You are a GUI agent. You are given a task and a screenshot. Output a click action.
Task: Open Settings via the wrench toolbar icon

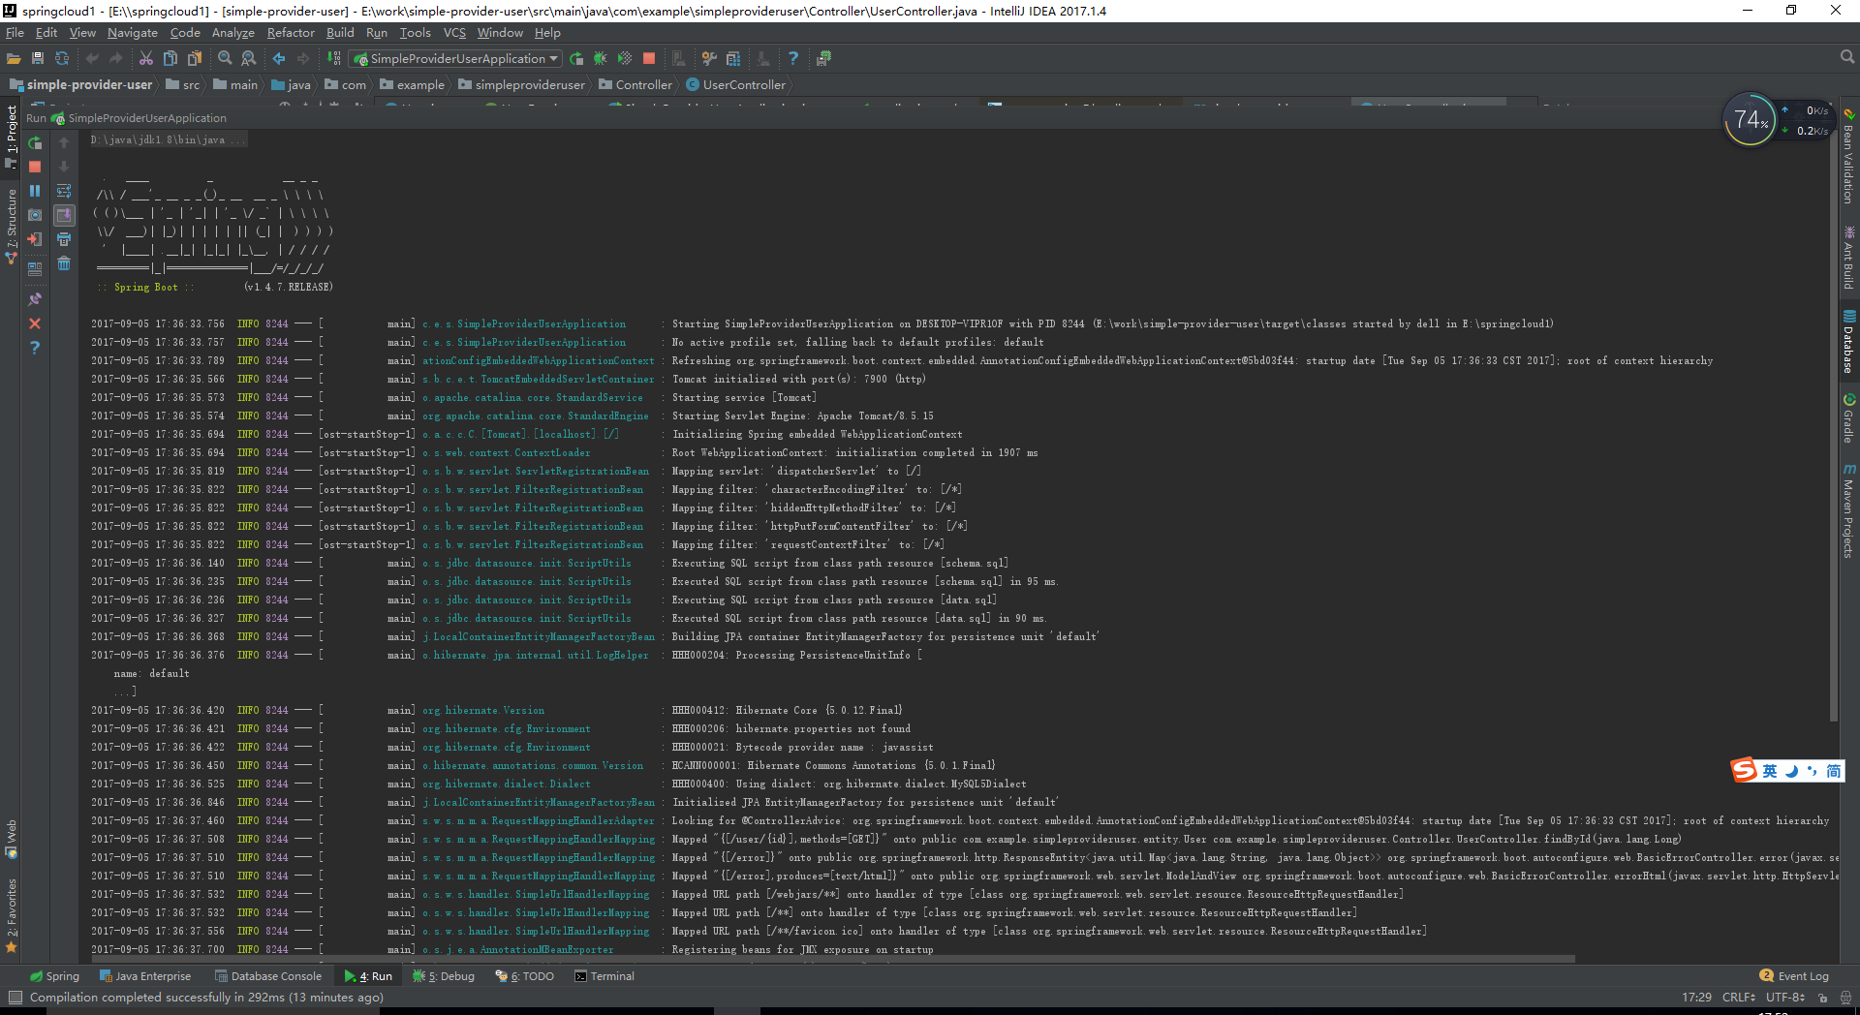click(x=709, y=59)
